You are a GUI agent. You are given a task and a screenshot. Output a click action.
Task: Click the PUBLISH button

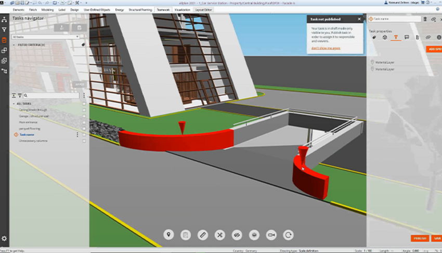(x=420, y=238)
